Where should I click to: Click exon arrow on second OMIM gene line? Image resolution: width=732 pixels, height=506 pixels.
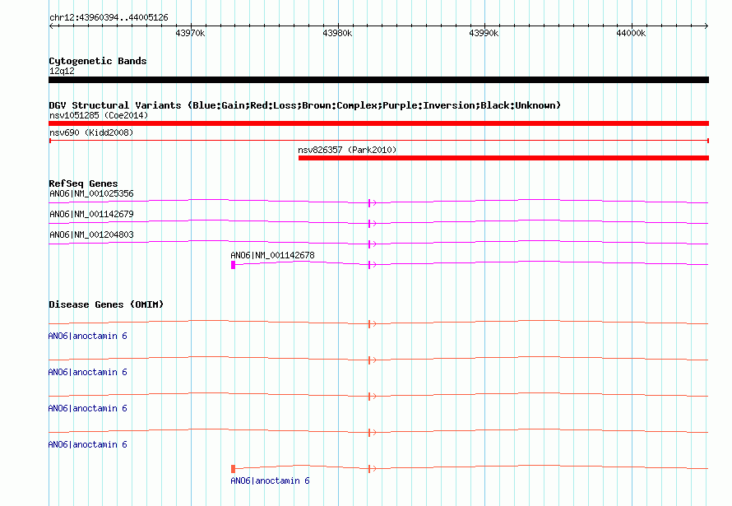[372, 360]
